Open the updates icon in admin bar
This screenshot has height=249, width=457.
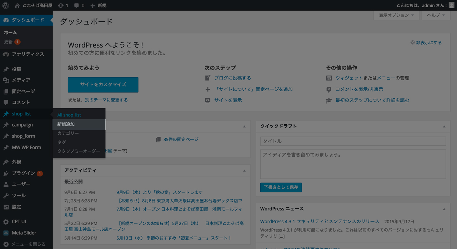tap(61, 5)
